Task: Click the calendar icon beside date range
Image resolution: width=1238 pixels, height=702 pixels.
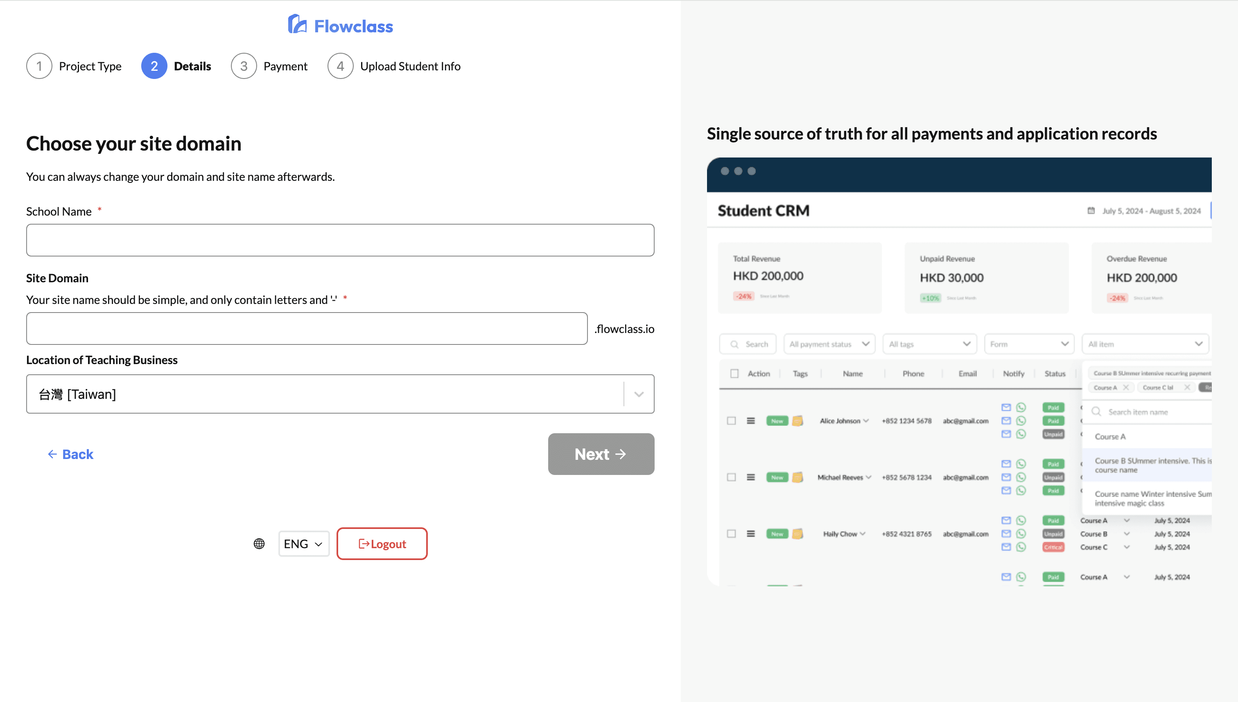Action: 1091,211
